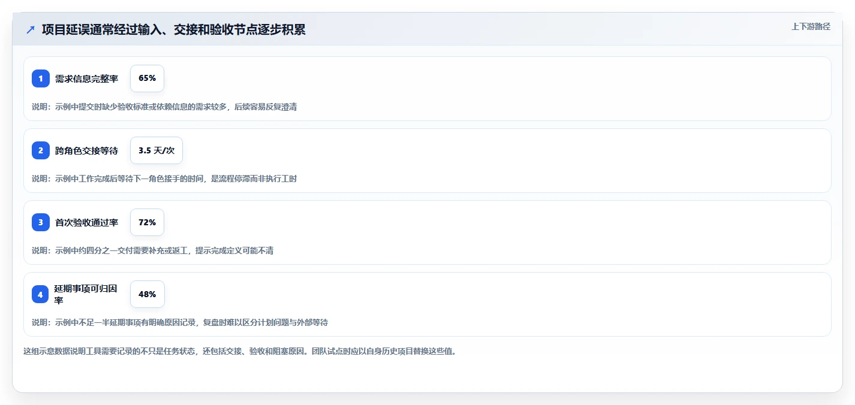Click the 65% value pill
Image resolution: width=855 pixels, height=405 pixels.
pyautogui.click(x=147, y=78)
